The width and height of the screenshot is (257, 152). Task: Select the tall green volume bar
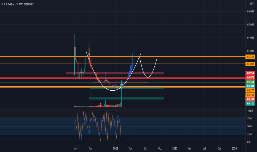click(121, 93)
